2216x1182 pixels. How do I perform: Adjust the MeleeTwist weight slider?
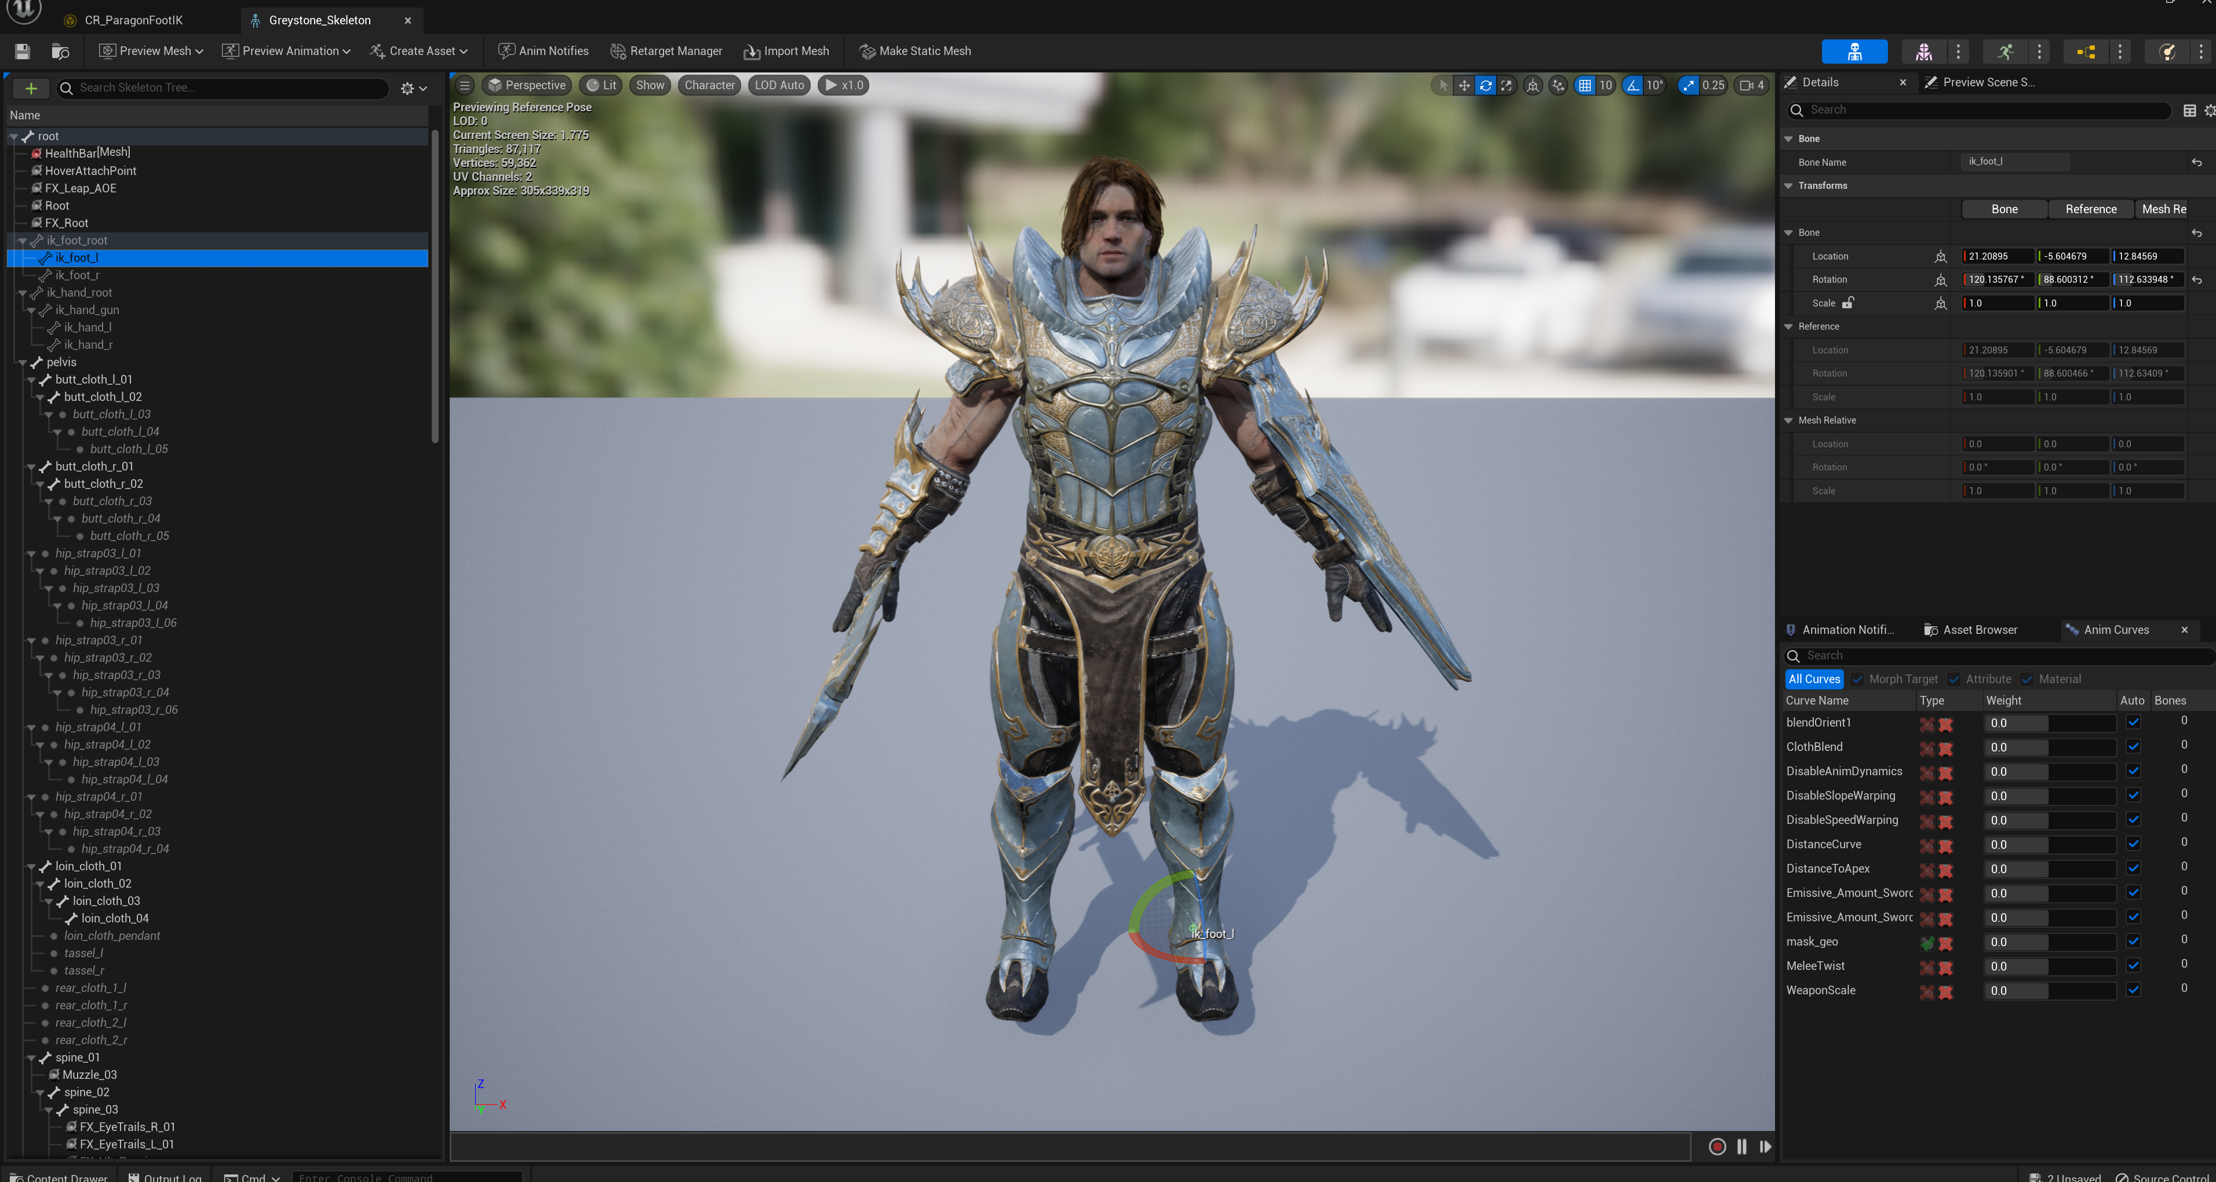click(2050, 966)
